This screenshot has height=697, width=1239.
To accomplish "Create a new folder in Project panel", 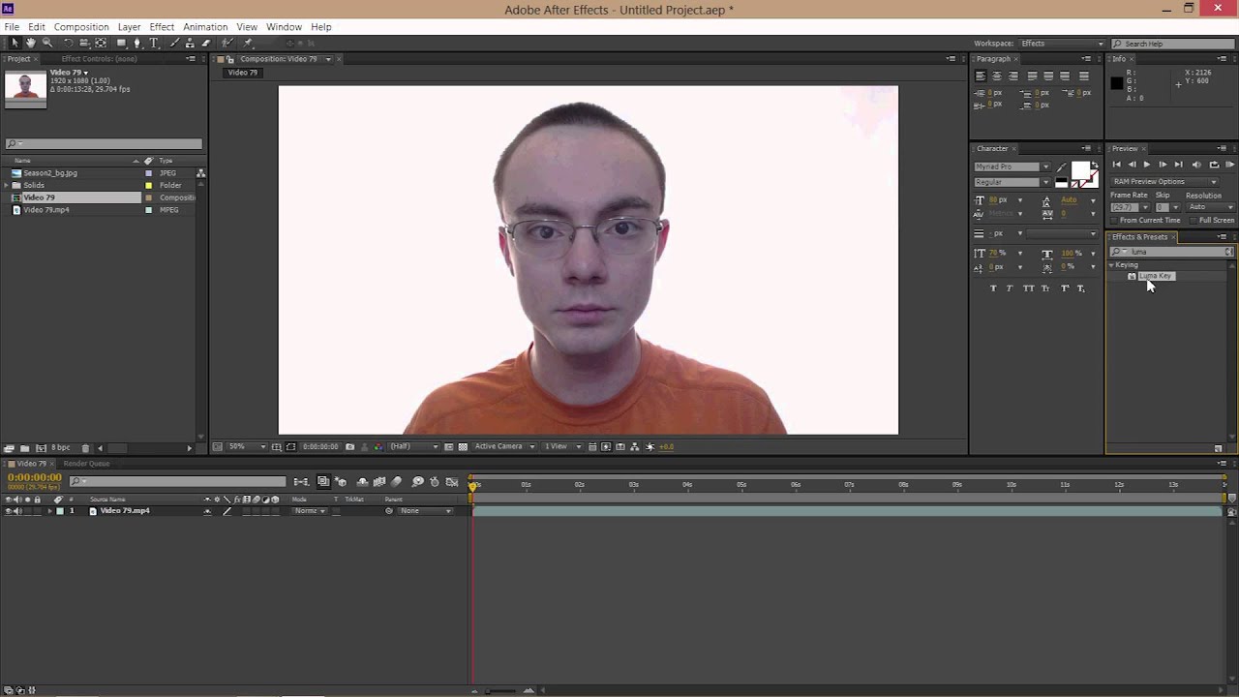I will tap(24, 448).
